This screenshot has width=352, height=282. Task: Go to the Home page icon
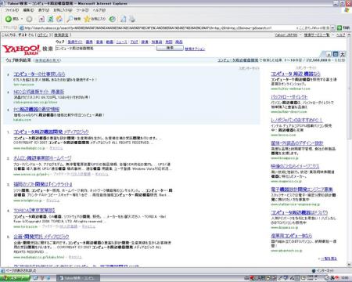(x=59, y=19)
